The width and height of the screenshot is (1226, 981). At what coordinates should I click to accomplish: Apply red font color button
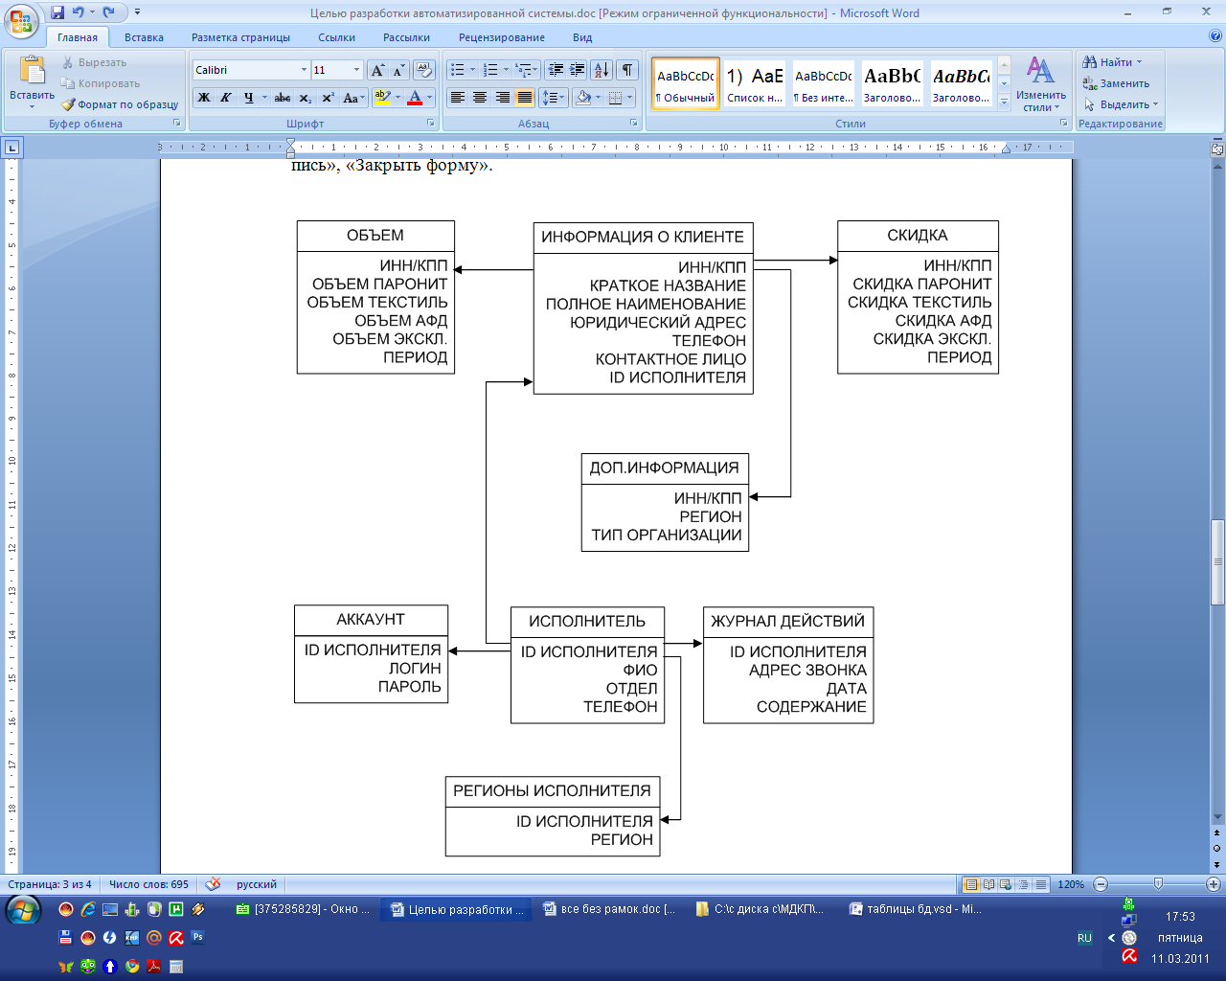[x=415, y=98]
